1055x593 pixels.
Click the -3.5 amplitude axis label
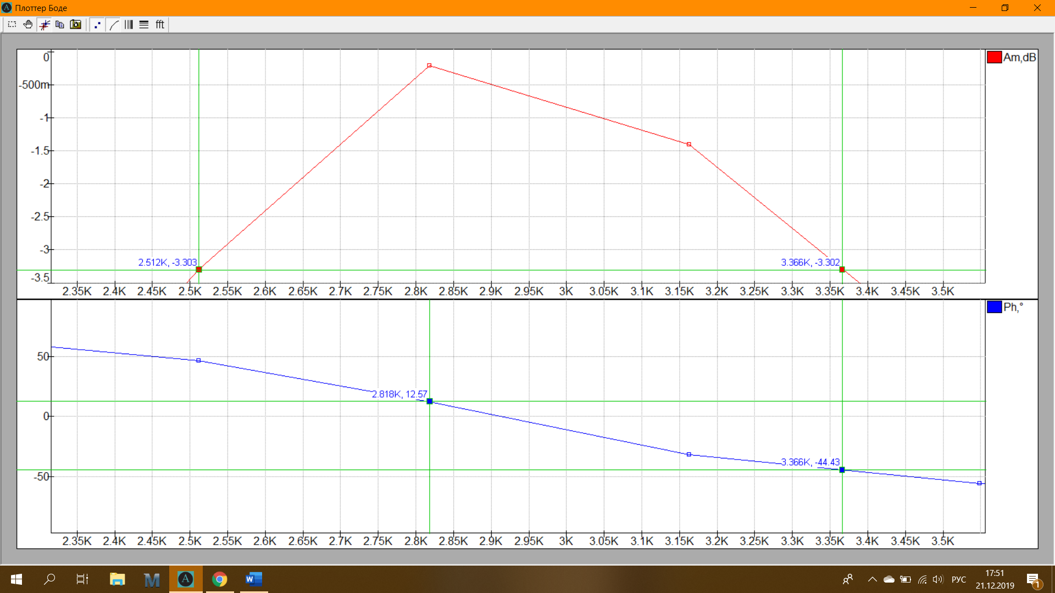(x=40, y=277)
